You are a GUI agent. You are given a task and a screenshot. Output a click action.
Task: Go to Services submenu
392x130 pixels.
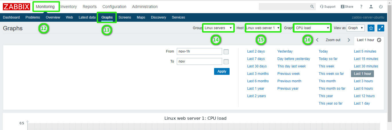click(178, 17)
